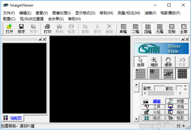Open the 图像处理(I) menu
The width and height of the screenshot is (191, 130).
pyautogui.click(x=61, y=13)
